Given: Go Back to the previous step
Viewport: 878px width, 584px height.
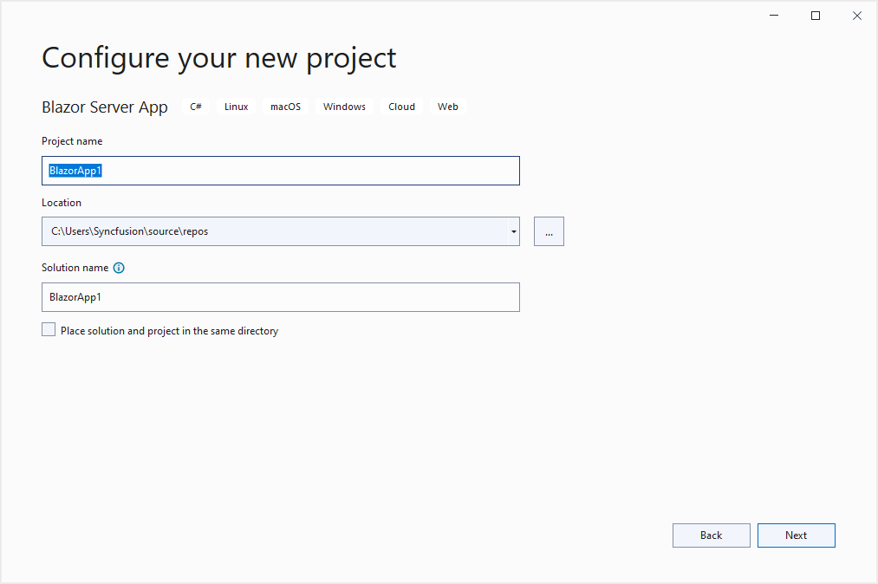Looking at the screenshot, I should pyautogui.click(x=711, y=535).
